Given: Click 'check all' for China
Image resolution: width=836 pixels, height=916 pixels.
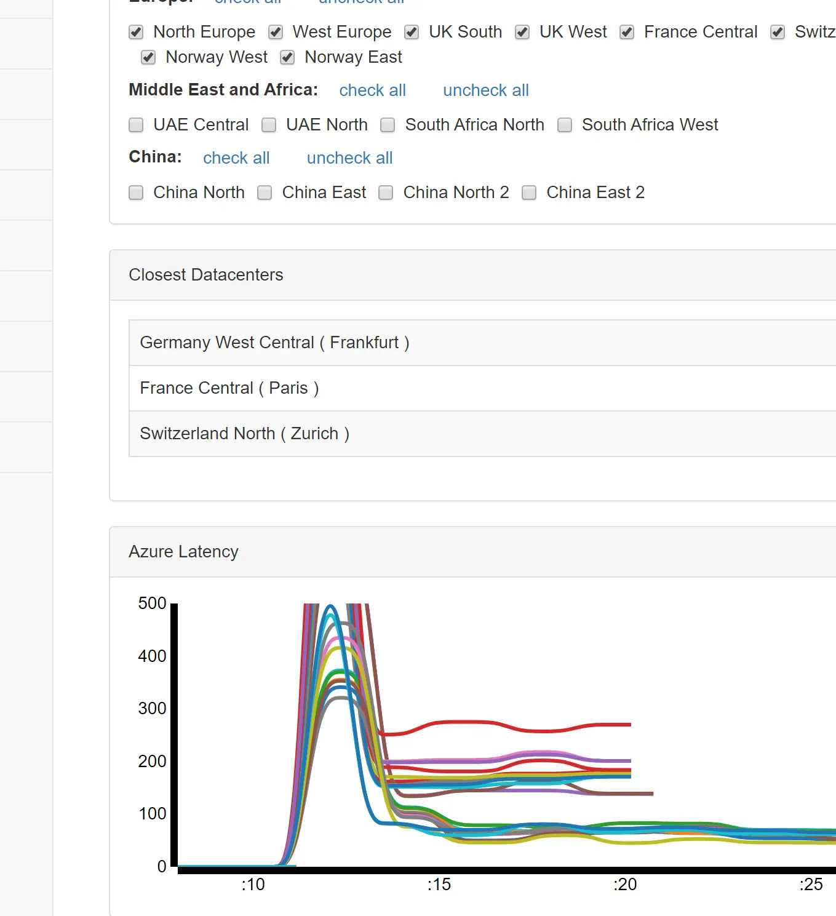Looking at the screenshot, I should click(x=237, y=158).
